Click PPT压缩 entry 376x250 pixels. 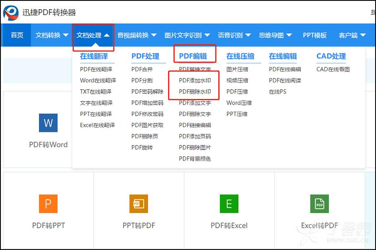(237, 114)
